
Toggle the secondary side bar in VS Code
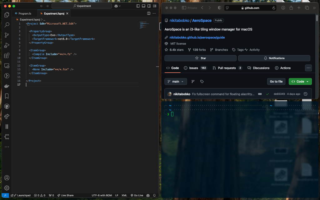point(149,6)
